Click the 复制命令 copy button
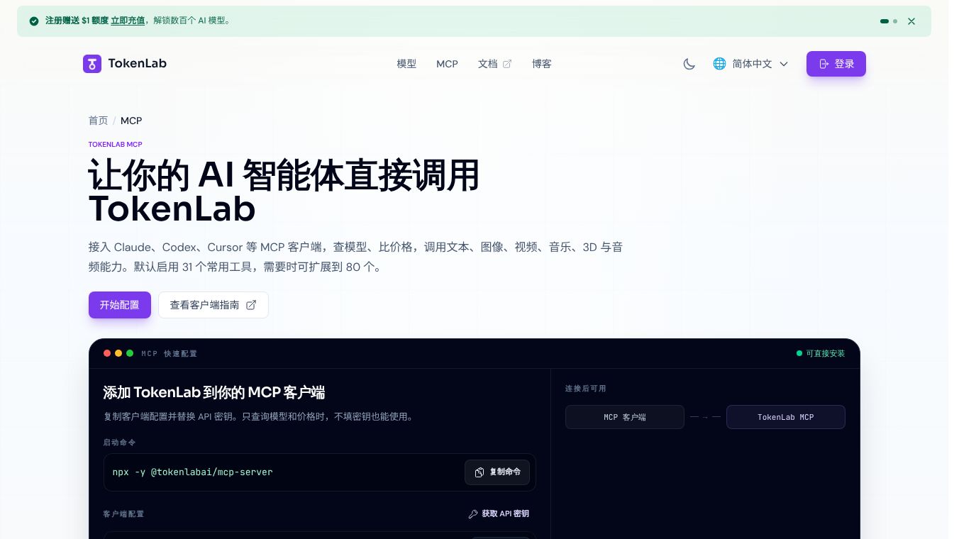The image size is (959, 539). pos(497,472)
